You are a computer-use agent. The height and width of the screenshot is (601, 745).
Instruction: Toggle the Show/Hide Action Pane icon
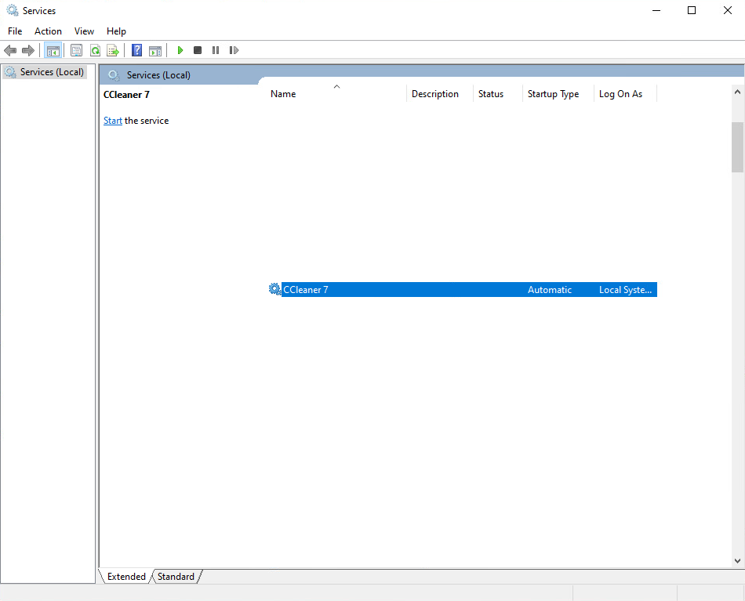(x=155, y=50)
